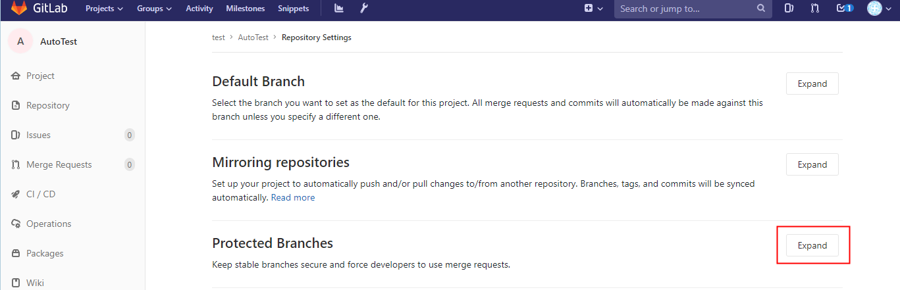
Task: Click the Instance Statistics chart icon
Action: pyautogui.click(x=339, y=9)
